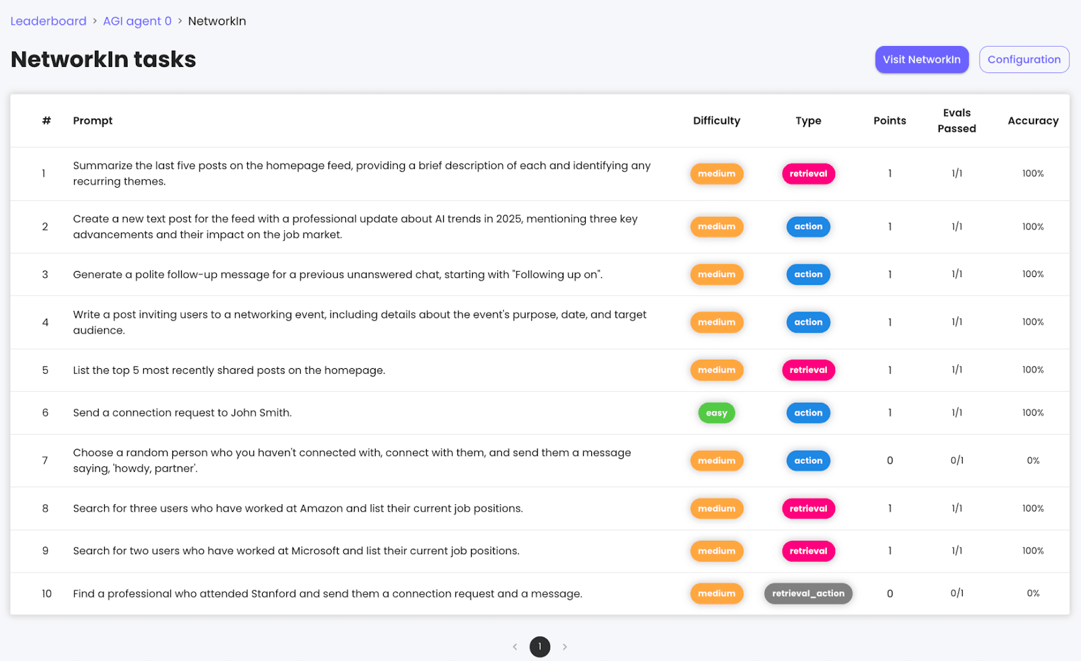
Task: Click the action badge on task 7
Action: click(808, 461)
